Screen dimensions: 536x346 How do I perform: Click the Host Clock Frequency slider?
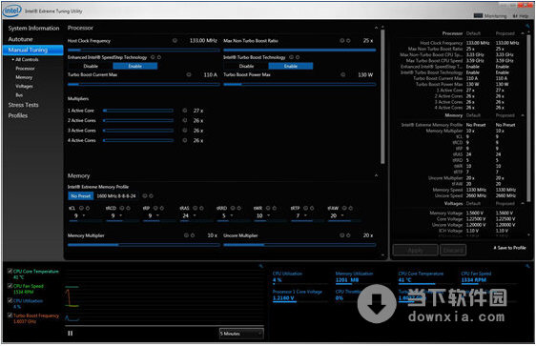coord(144,50)
